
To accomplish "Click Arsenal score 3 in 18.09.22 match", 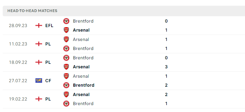I will coord(166,67).
